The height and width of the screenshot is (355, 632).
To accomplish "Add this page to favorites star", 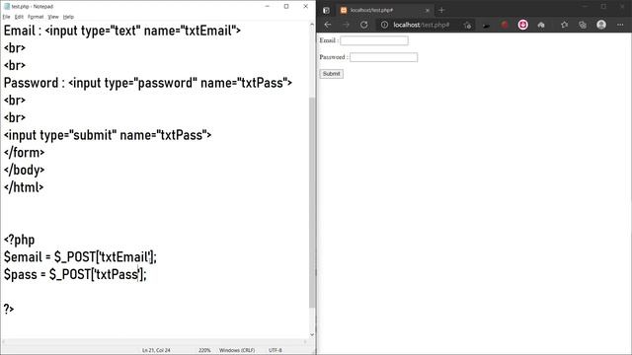I will [467, 25].
